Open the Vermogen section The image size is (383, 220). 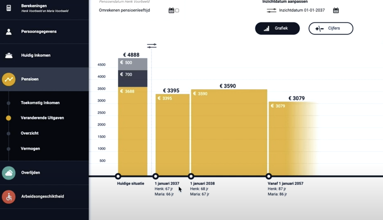click(x=30, y=149)
